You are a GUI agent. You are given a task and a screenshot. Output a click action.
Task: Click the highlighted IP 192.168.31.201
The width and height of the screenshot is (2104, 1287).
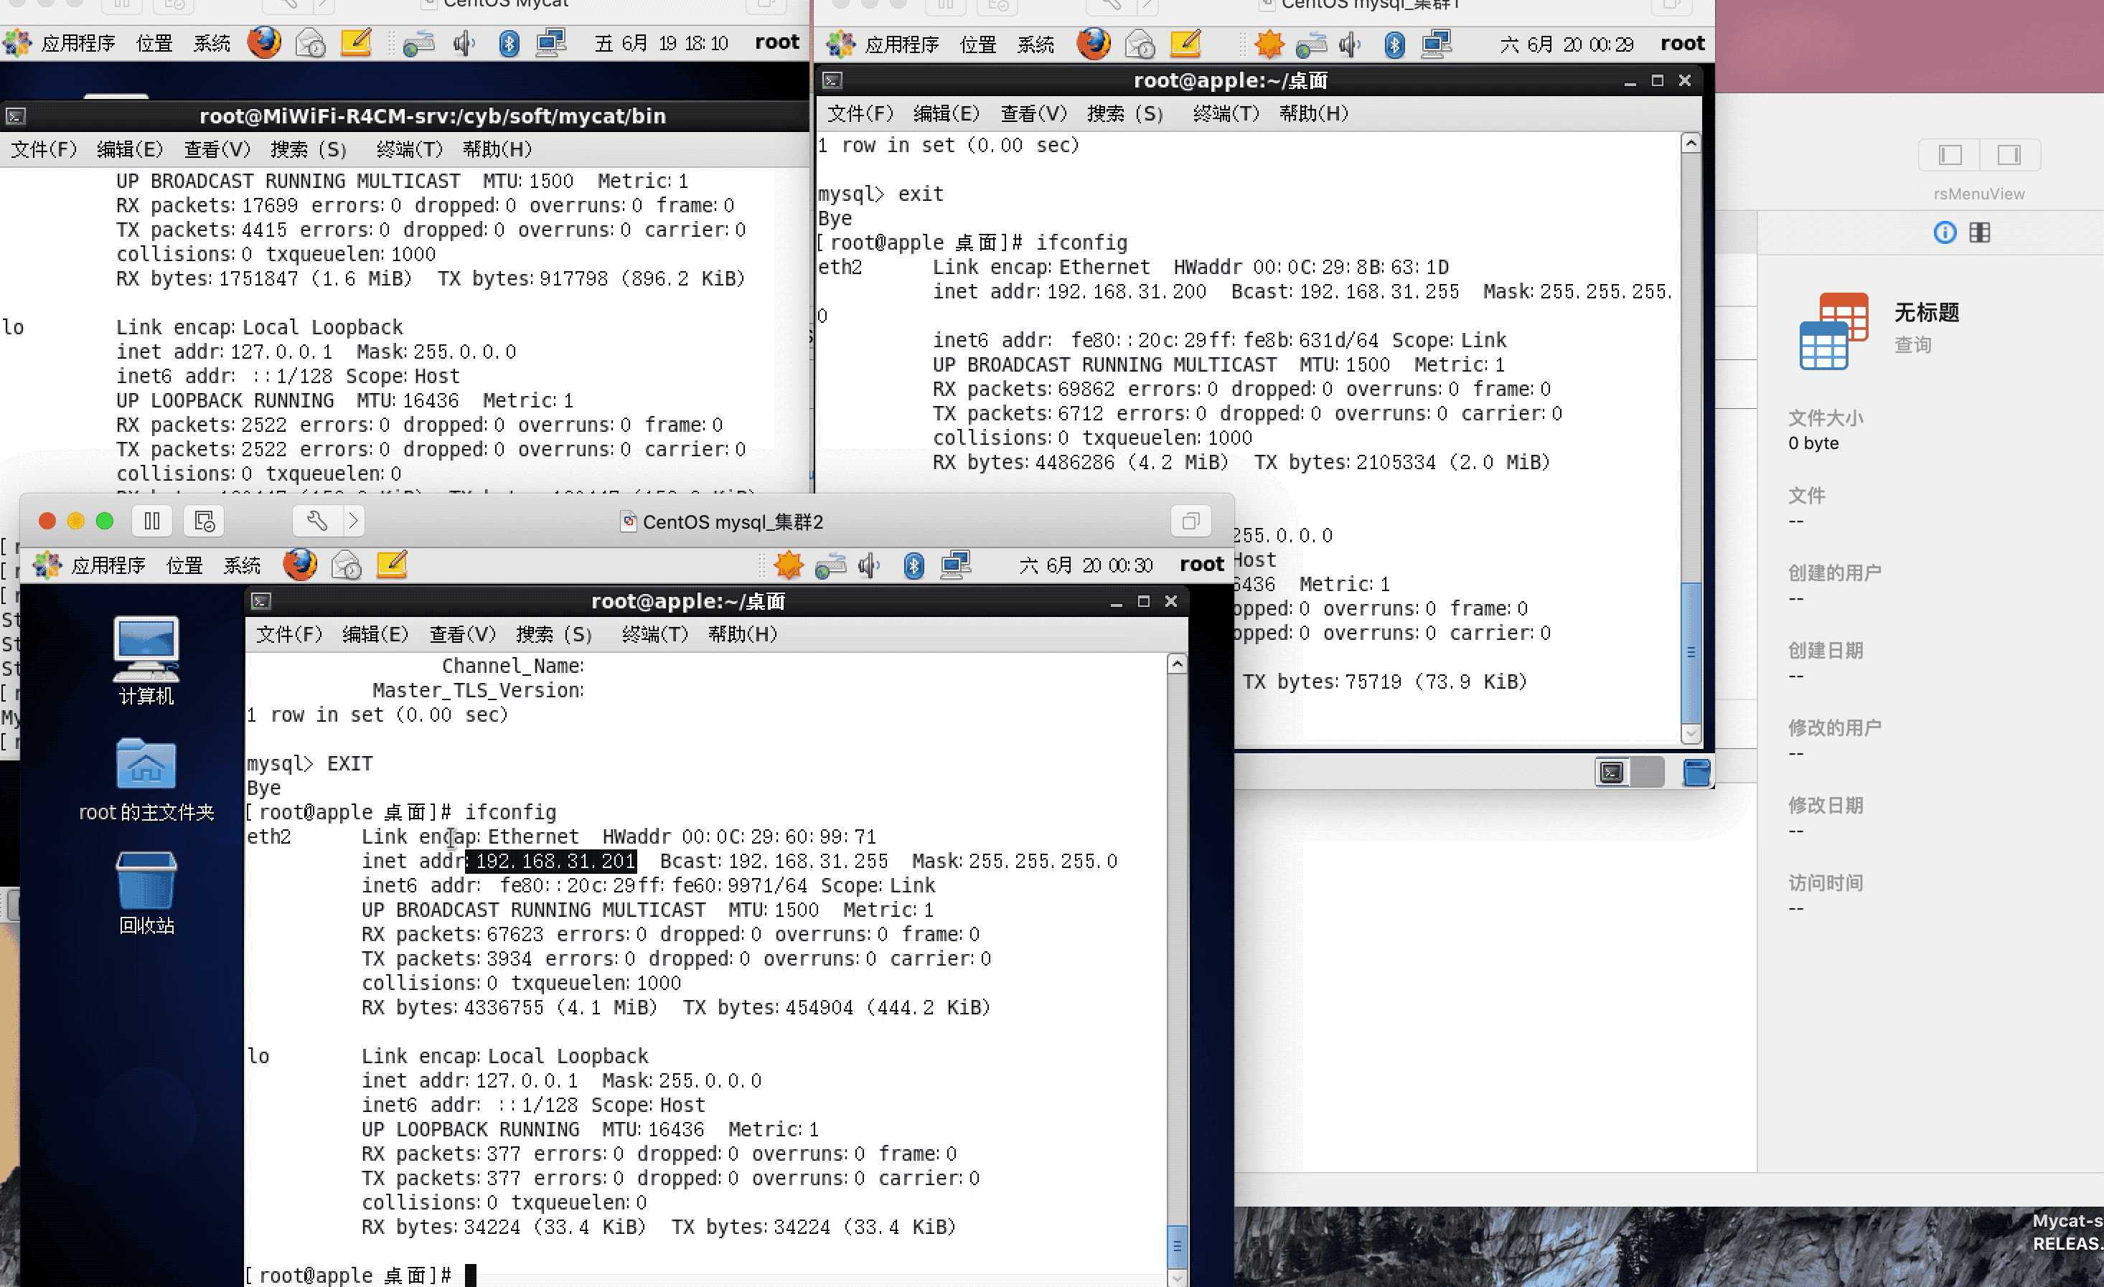553,861
